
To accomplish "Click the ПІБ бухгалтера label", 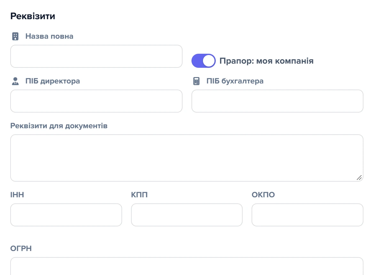I will click(235, 81).
